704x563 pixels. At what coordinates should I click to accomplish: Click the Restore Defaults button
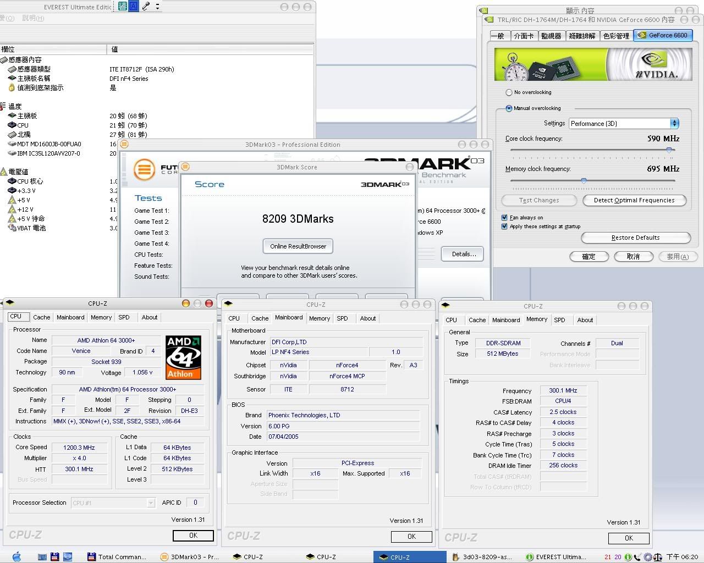pyautogui.click(x=635, y=238)
